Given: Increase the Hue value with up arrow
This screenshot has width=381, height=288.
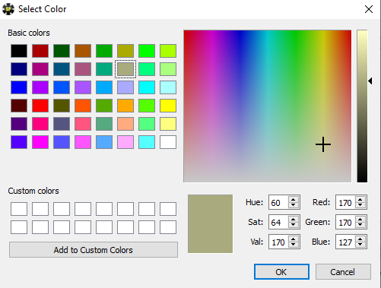Looking at the screenshot, I should [294, 200].
